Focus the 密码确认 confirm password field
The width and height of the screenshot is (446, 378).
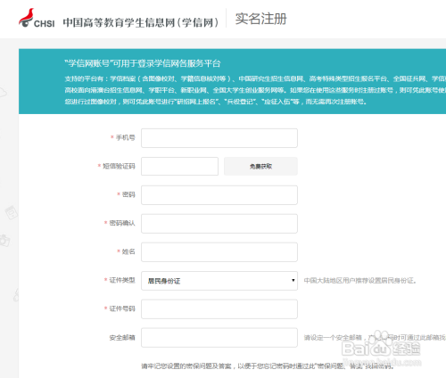[219, 224]
